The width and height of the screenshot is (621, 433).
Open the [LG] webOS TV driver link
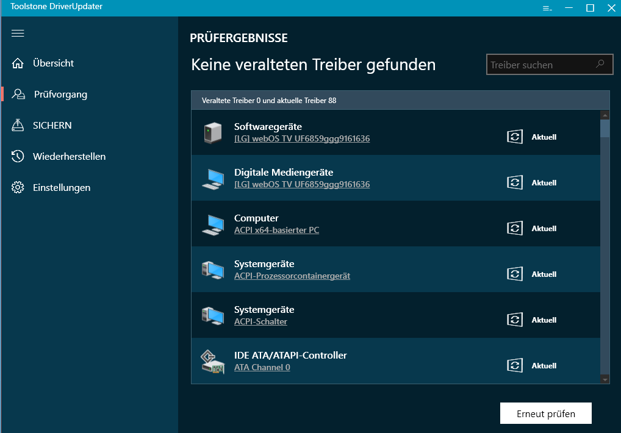[x=302, y=138]
